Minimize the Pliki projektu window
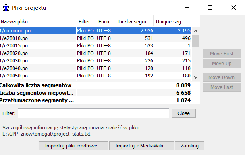 [x=187, y=8]
